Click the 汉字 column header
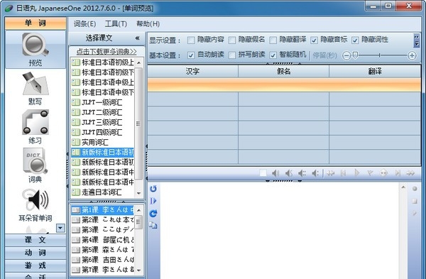The width and height of the screenshot is (426, 279). coord(192,71)
